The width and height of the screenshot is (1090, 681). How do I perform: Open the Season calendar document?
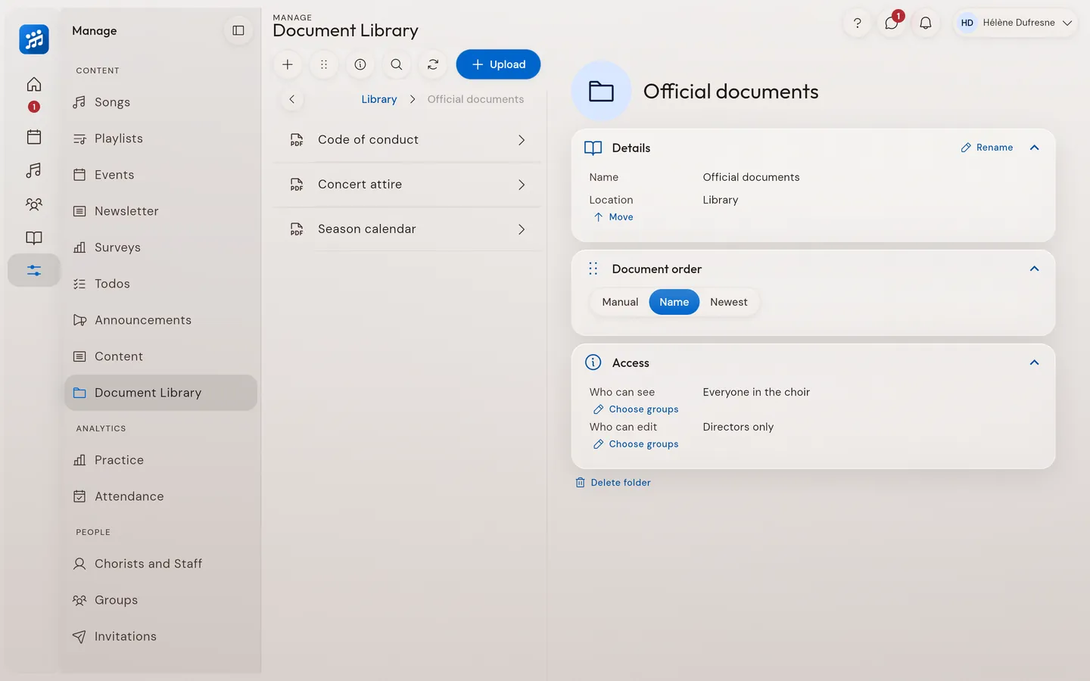click(407, 229)
